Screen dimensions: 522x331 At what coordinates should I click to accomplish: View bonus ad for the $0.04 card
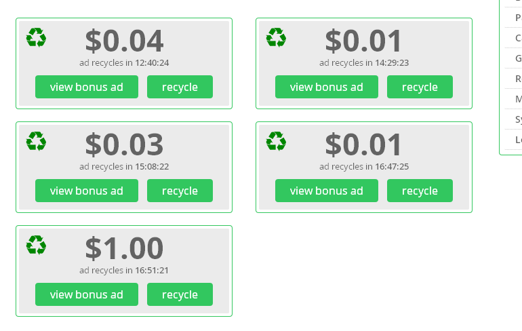coord(87,87)
